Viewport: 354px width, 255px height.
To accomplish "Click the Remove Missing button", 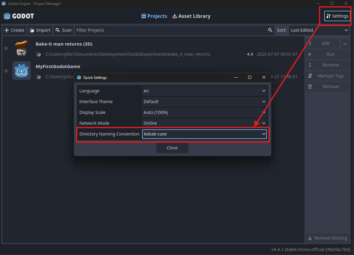I will click(328, 238).
